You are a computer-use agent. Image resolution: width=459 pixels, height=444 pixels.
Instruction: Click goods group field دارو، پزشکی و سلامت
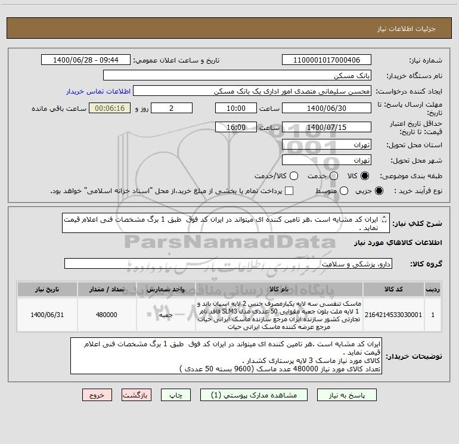pyautogui.click(x=228, y=263)
